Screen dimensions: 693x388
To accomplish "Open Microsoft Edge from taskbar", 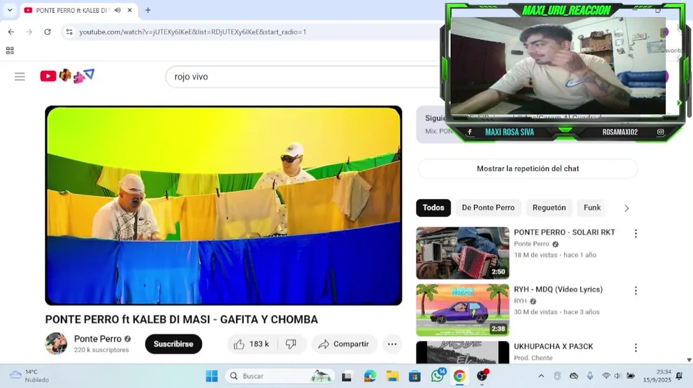I will 370,376.
